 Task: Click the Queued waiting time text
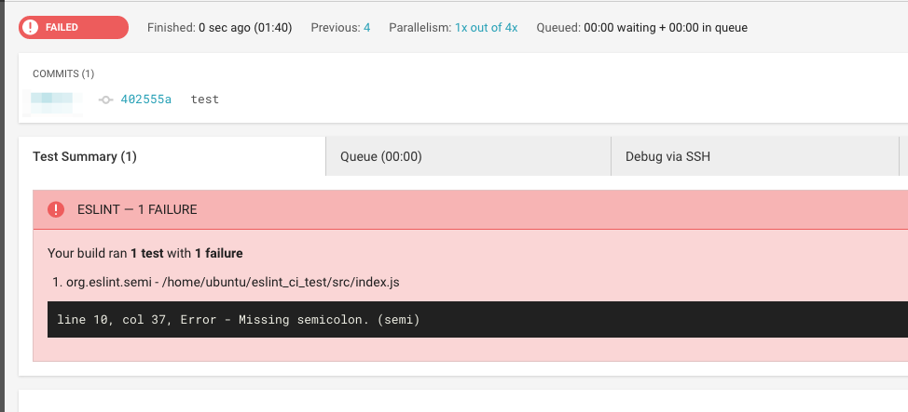point(641,27)
